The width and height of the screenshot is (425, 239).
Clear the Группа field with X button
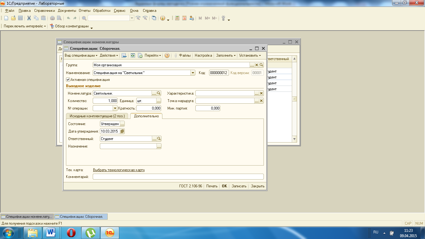pos(257,65)
